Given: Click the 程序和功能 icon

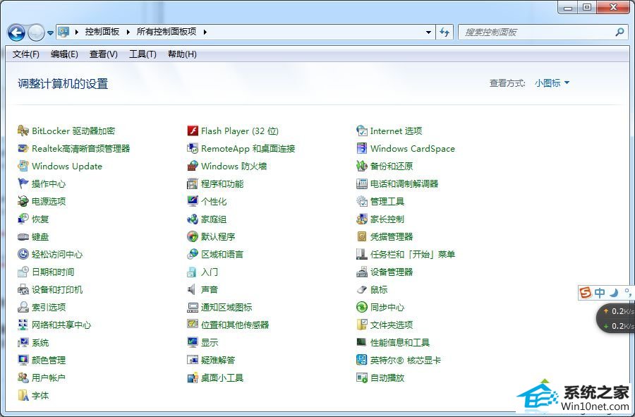Looking at the screenshot, I should 193,183.
